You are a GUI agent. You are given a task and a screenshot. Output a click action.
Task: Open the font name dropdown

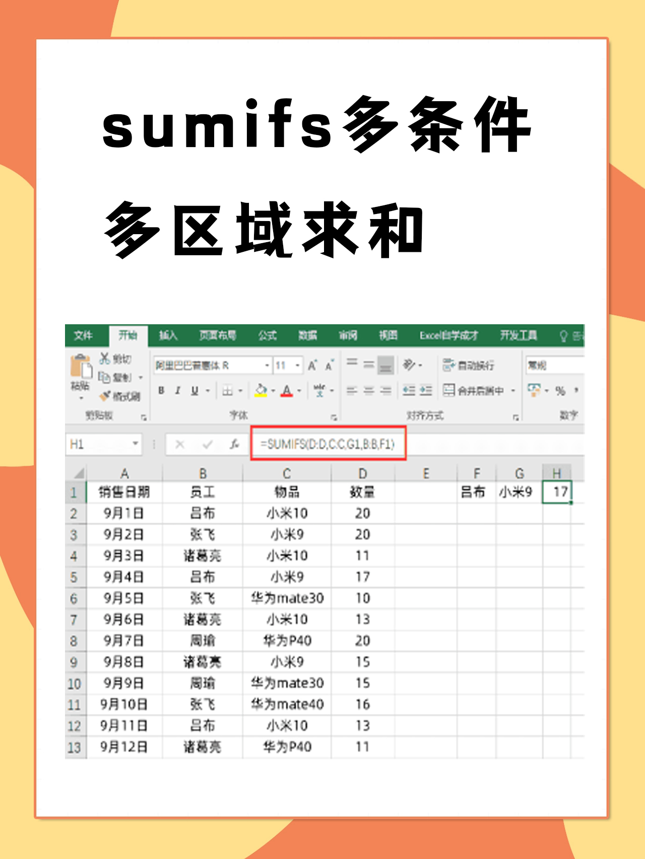(x=267, y=366)
